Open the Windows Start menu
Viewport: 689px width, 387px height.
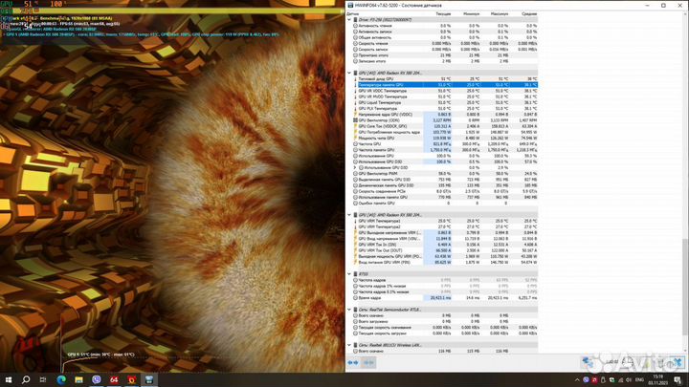click(9, 379)
